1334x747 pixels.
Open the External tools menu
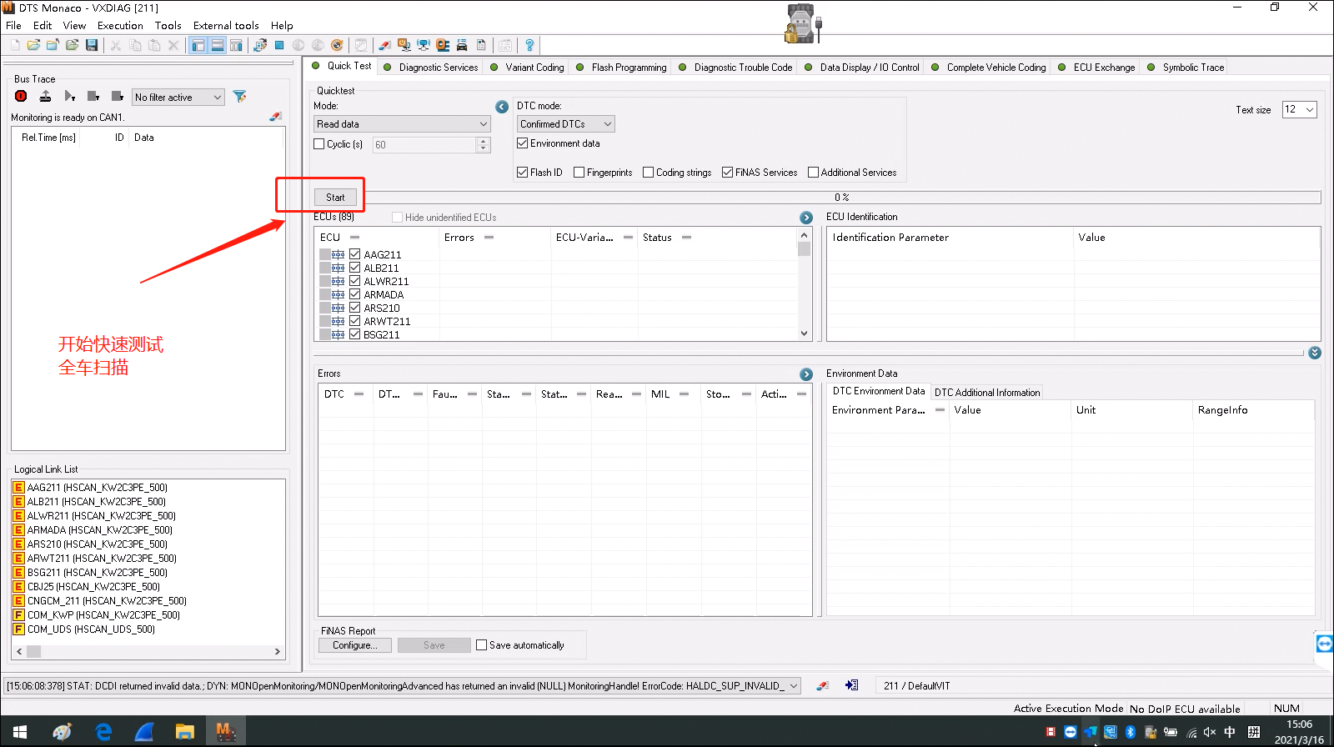226,26
